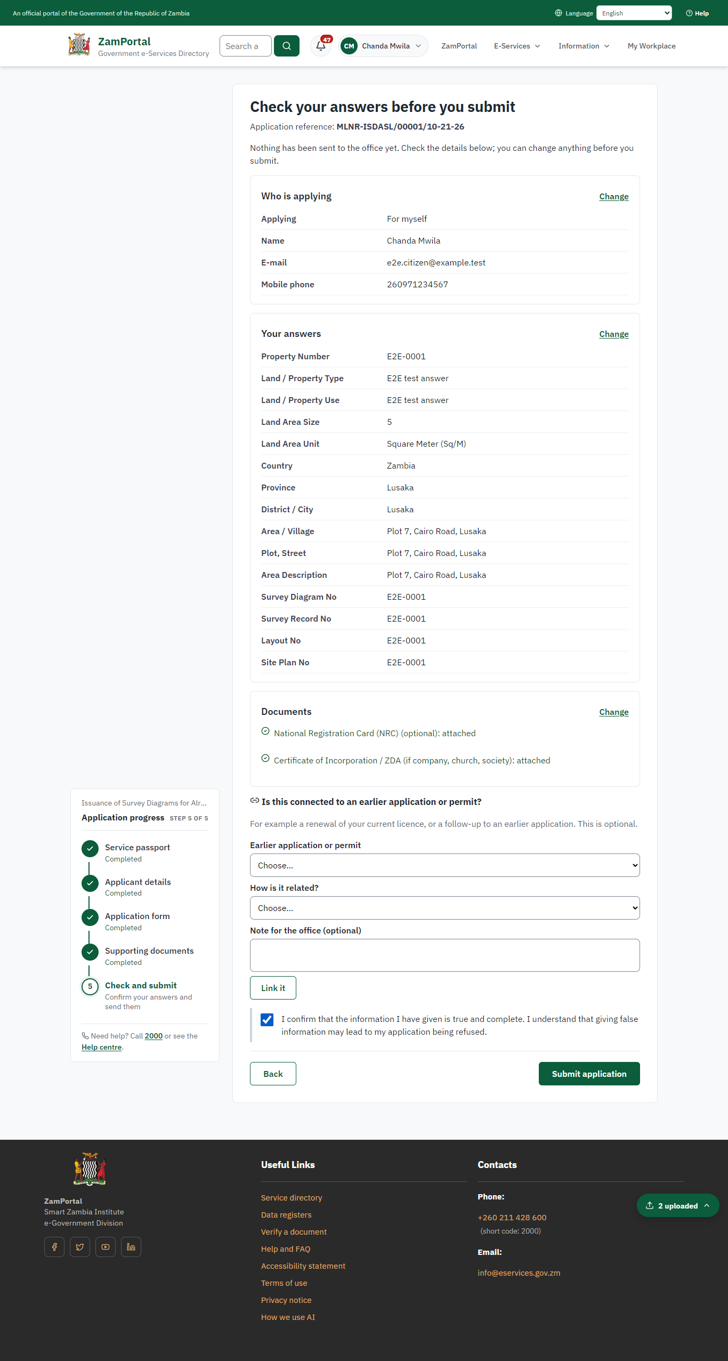This screenshot has width=728, height=1361.
Task: Uncheck the confirmation of true information checkbox
Action: 267,1020
